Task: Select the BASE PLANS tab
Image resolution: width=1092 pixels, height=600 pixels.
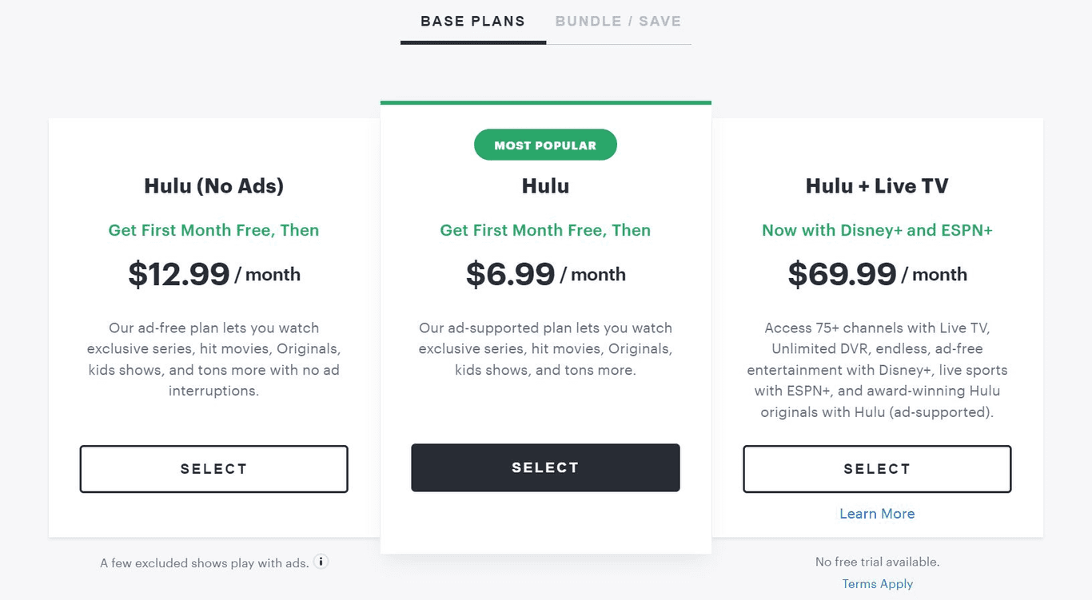Action: click(x=472, y=21)
